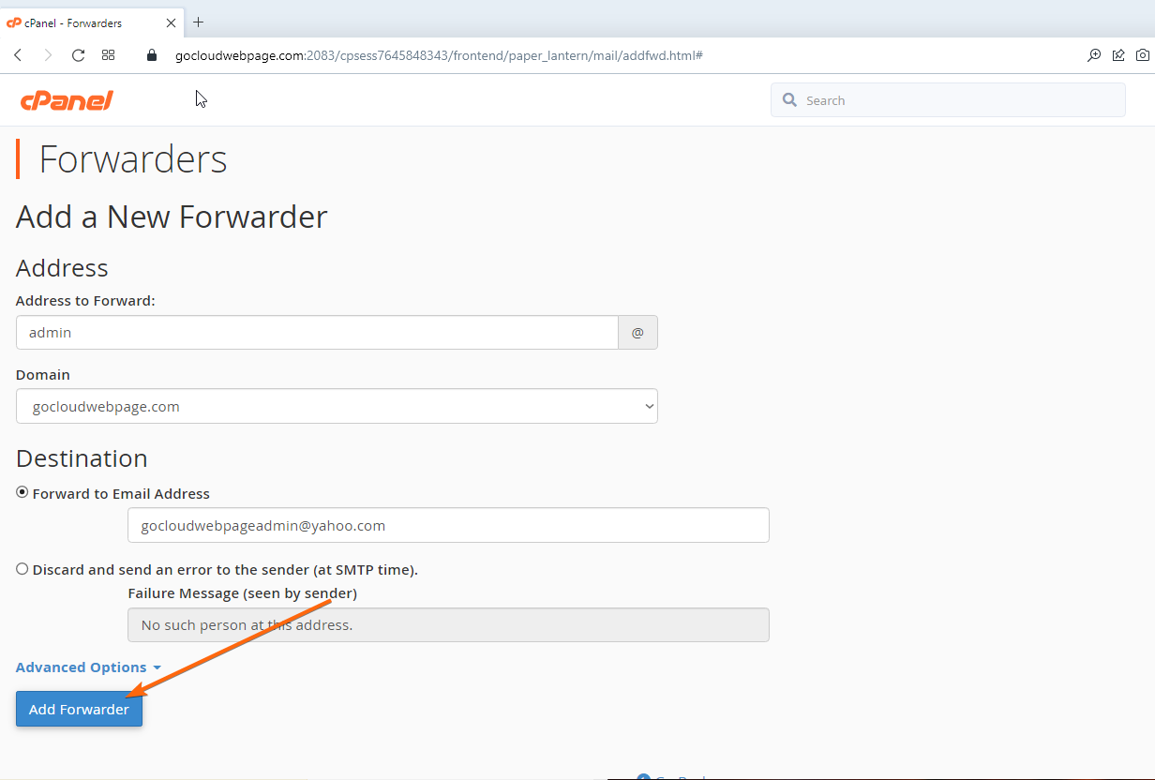The height and width of the screenshot is (780, 1155).
Task: Click the browser Back arrow
Action: (18, 55)
